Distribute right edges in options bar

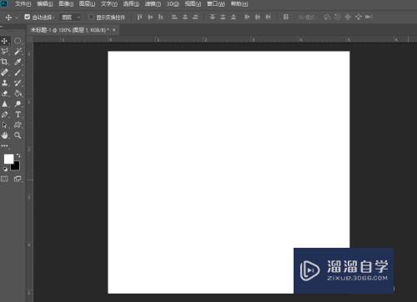[x=268, y=18]
